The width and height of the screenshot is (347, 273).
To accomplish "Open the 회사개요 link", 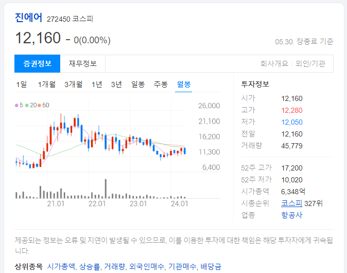I will pyautogui.click(x=274, y=63).
